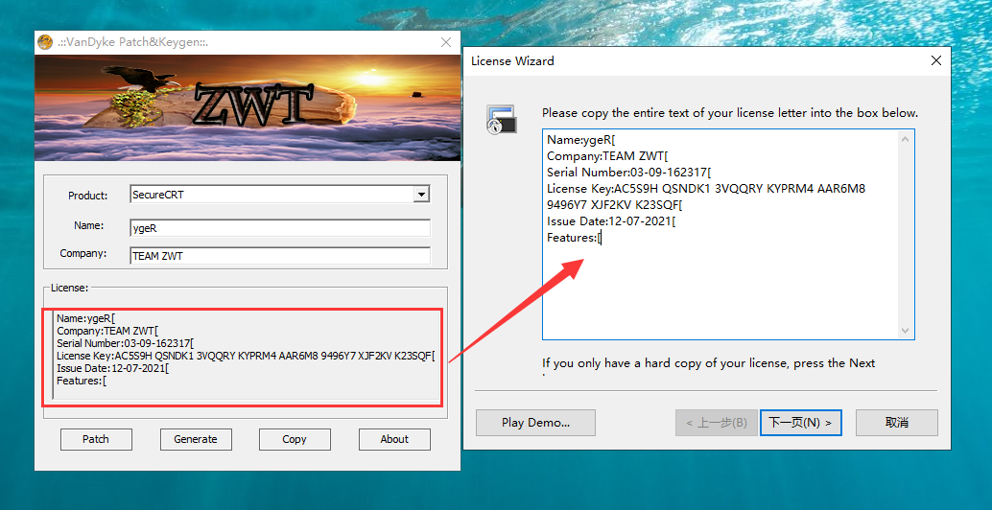Click the ZWT banner image
The height and width of the screenshot is (510, 992).
[x=248, y=107]
